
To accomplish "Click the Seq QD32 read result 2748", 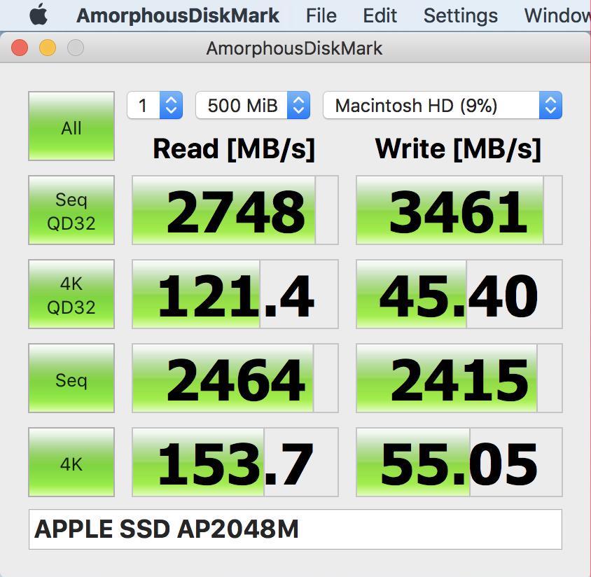I will [x=235, y=210].
